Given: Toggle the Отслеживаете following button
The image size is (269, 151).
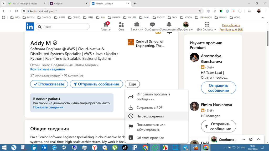Looking at the screenshot, I should 49,84.
